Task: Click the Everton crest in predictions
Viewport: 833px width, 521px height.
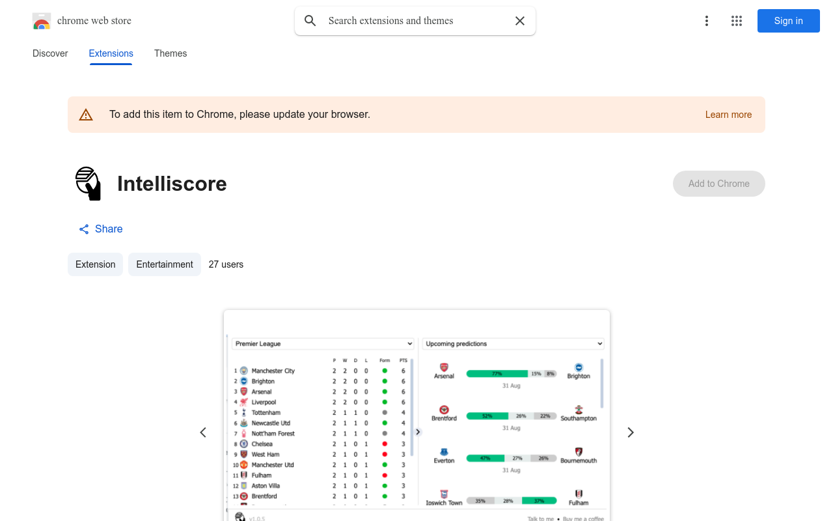Action: pyautogui.click(x=444, y=452)
